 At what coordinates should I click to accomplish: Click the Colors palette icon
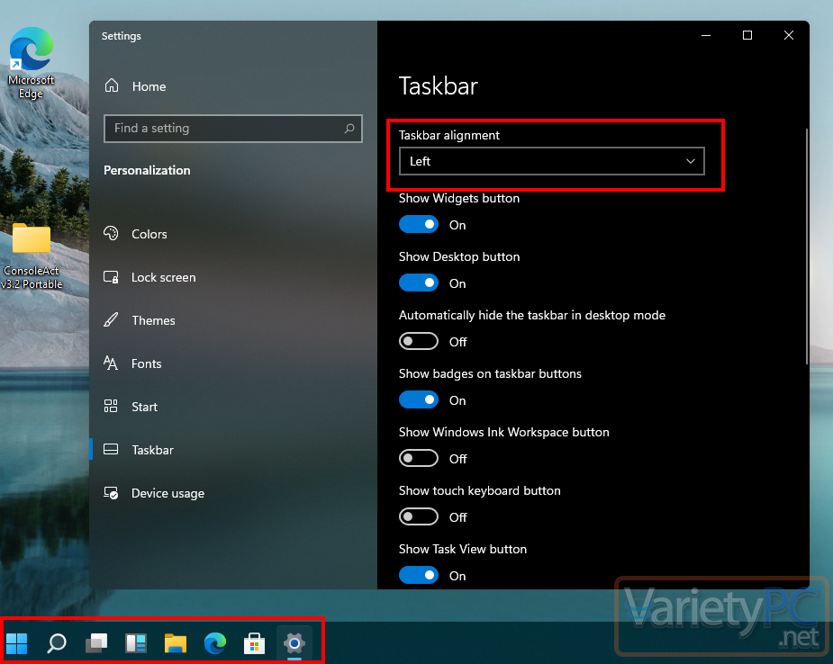111,233
